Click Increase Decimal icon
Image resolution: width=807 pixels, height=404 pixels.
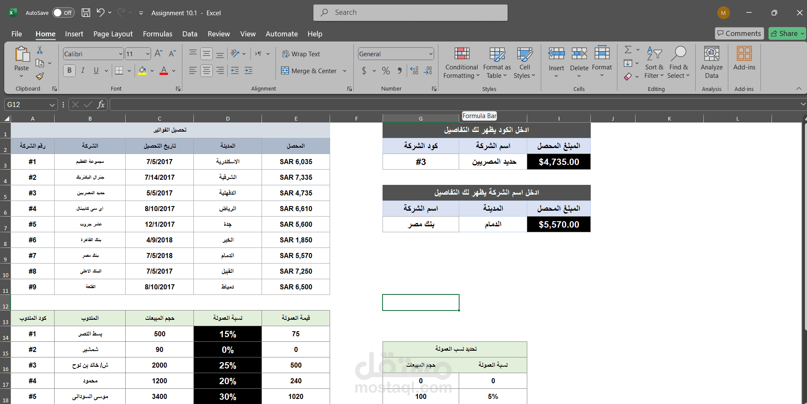point(414,71)
